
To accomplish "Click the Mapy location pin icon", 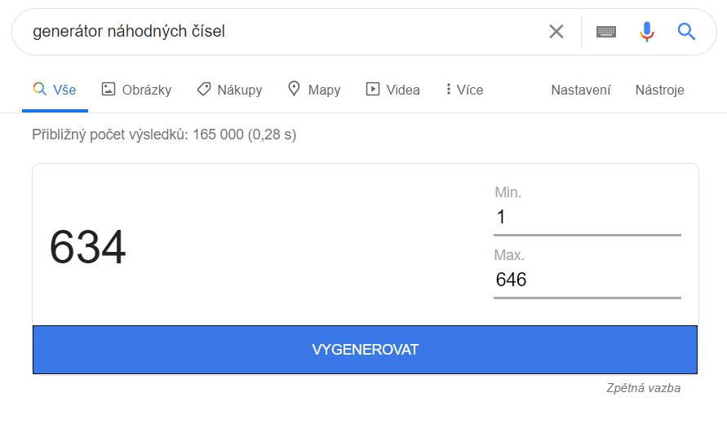I will [295, 89].
